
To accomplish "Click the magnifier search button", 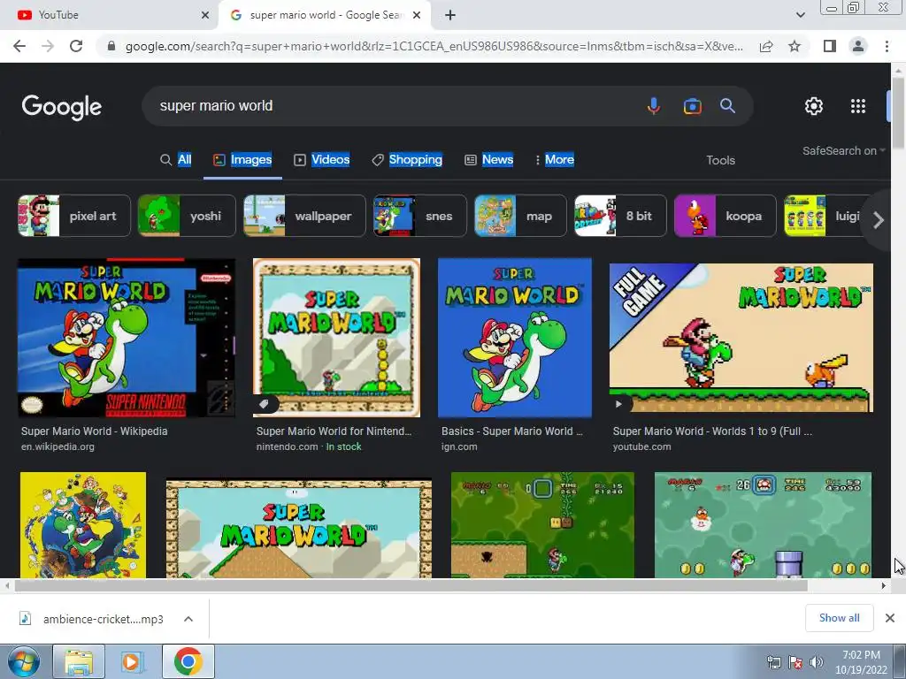I will point(727,106).
